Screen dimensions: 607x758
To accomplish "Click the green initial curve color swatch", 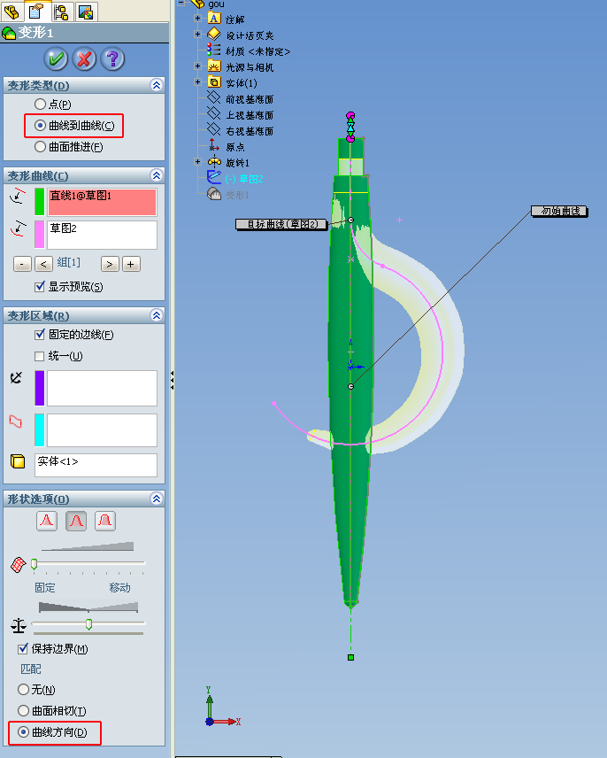I will click(x=40, y=202).
